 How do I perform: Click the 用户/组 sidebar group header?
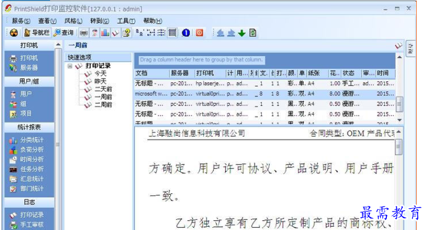[29, 81]
